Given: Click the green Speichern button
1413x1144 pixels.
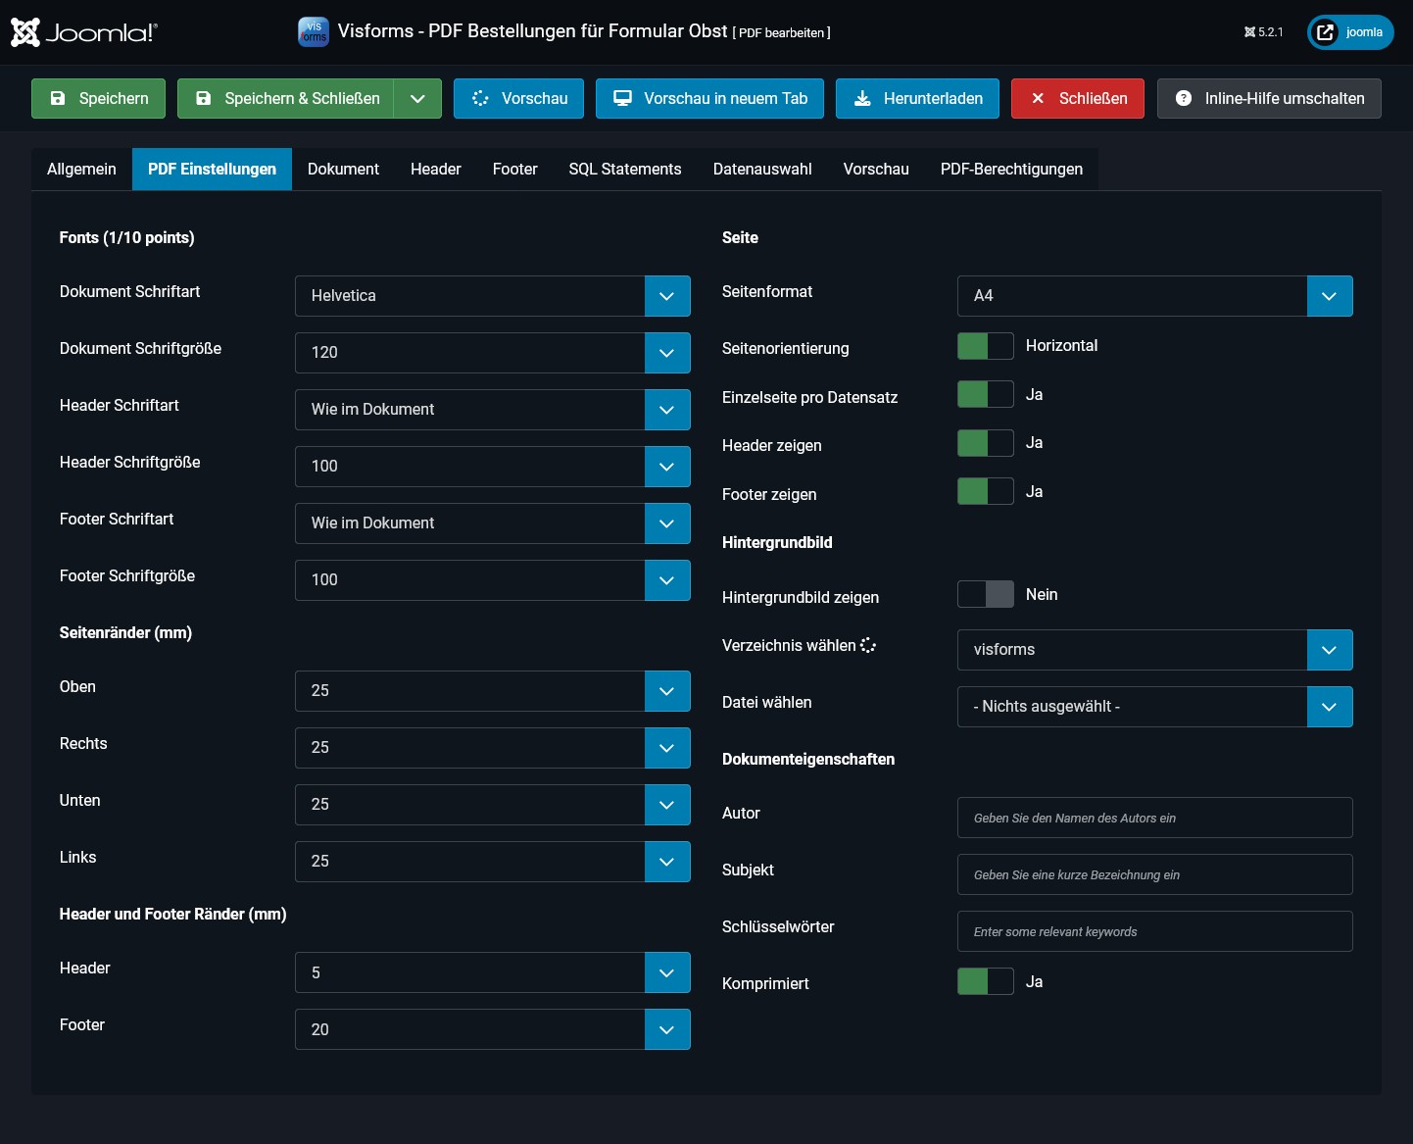Looking at the screenshot, I should tap(98, 99).
